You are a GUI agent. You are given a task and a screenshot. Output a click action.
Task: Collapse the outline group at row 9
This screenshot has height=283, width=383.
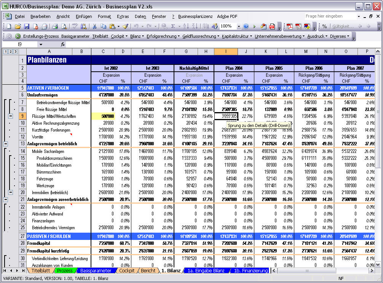click(x=11, y=116)
